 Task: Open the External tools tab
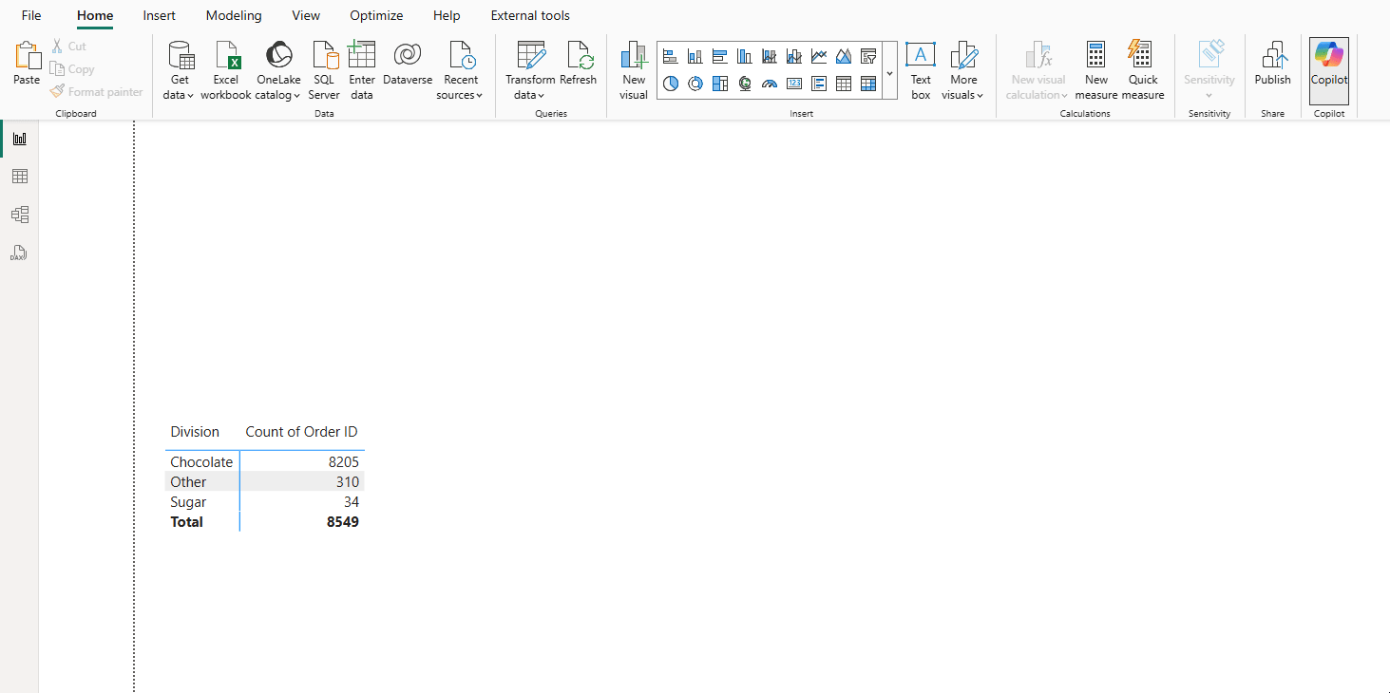click(x=530, y=15)
